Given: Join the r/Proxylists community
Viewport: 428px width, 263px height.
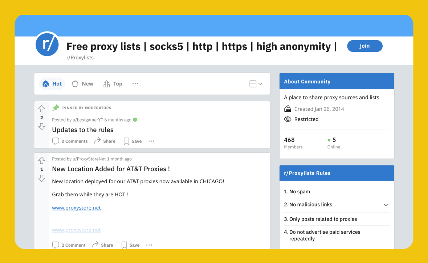Looking at the screenshot, I should click(364, 46).
